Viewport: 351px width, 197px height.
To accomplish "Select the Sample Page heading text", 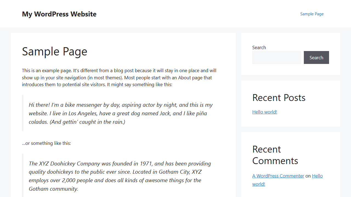I will 55,52.
